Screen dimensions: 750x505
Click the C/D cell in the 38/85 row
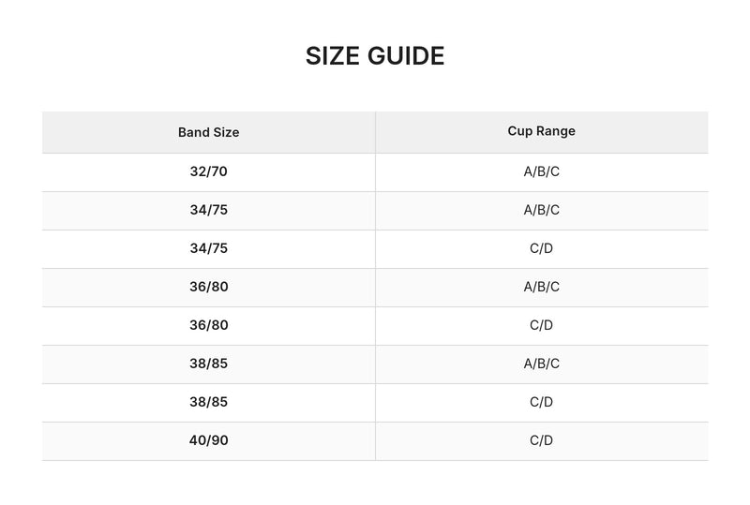pos(542,403)
